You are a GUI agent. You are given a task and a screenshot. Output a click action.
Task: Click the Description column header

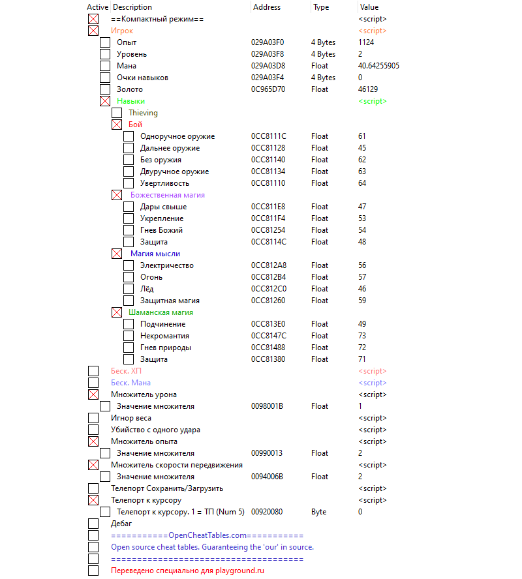click(x=132, y=7)
